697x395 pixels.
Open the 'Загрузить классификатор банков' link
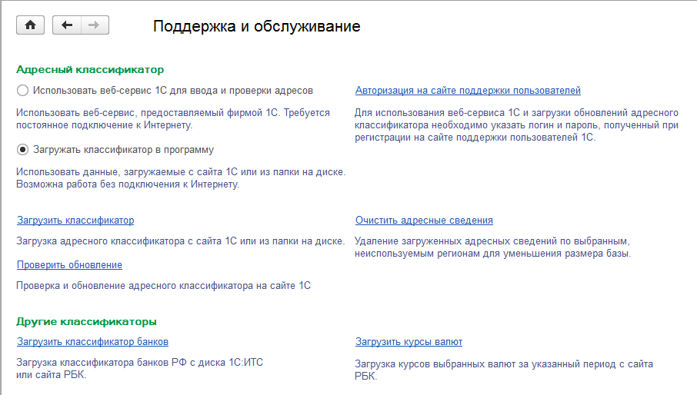click(x=92, y=342)
